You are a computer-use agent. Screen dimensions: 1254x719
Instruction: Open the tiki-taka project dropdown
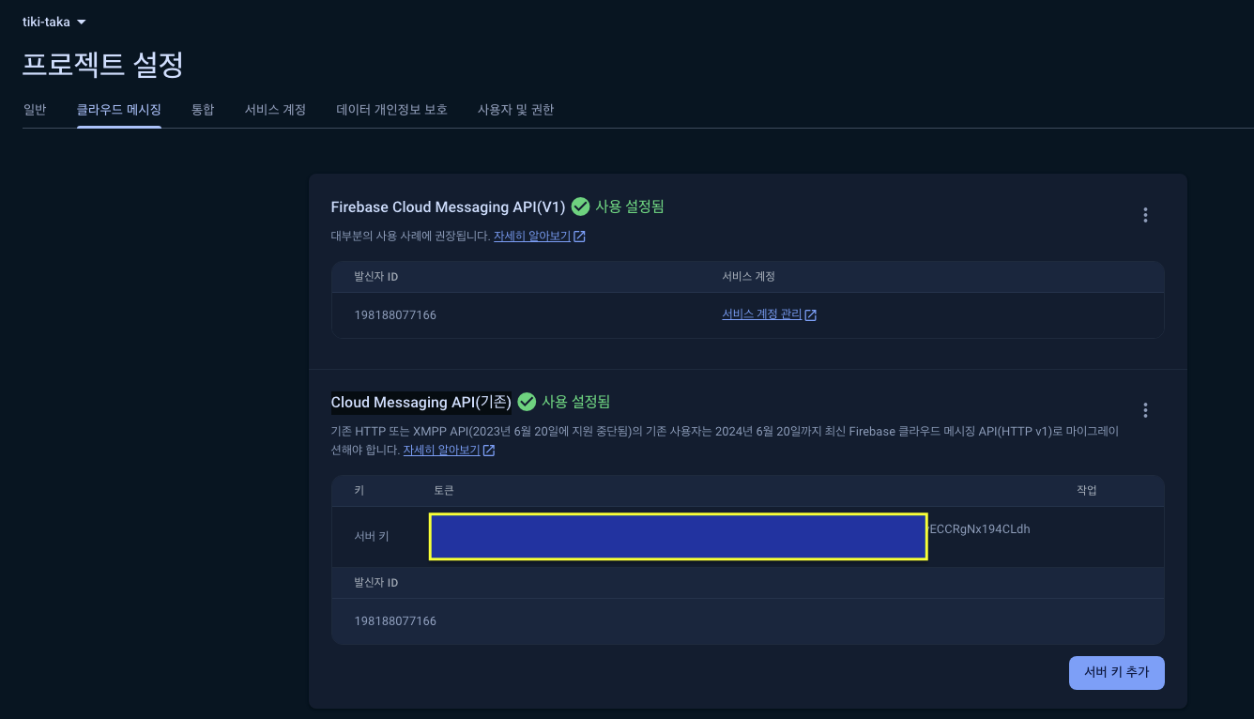(x=54, y=22)
